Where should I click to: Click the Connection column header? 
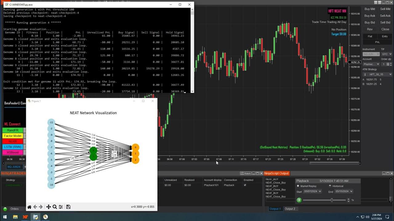pos(231,180)
